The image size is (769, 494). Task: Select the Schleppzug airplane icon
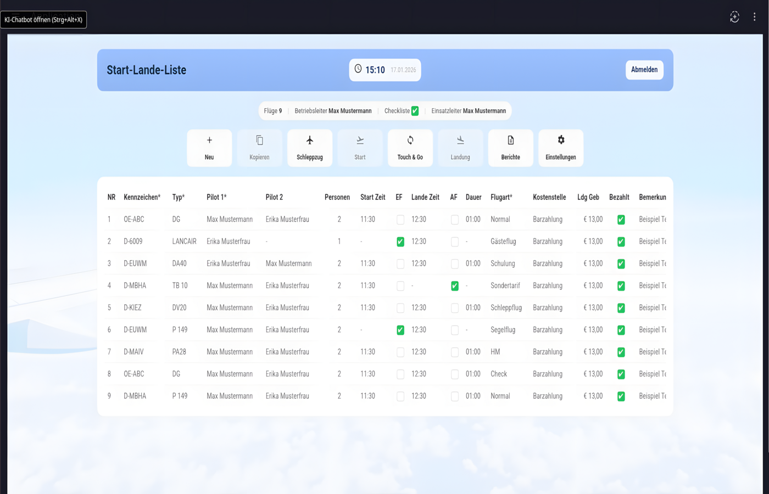pos(310,141)
